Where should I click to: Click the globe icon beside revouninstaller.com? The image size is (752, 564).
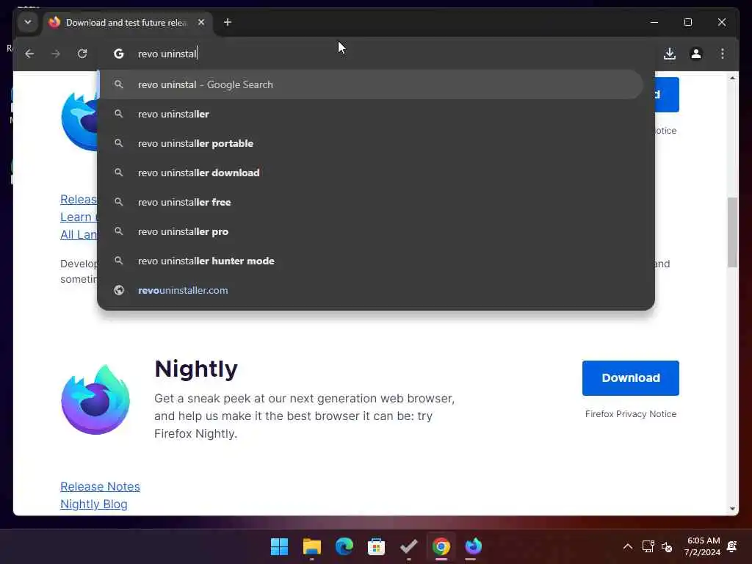pyautogui.click(x=118, y=290)
